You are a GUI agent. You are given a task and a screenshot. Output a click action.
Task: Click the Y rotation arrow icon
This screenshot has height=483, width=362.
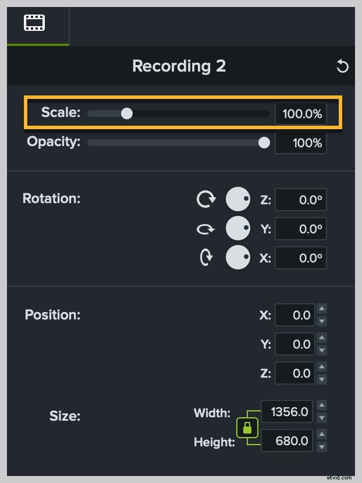click(x=207, y=228)
